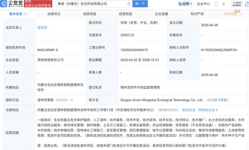Click the info icon beside 历史信息

pyautogui.click(x=241, y=14)
